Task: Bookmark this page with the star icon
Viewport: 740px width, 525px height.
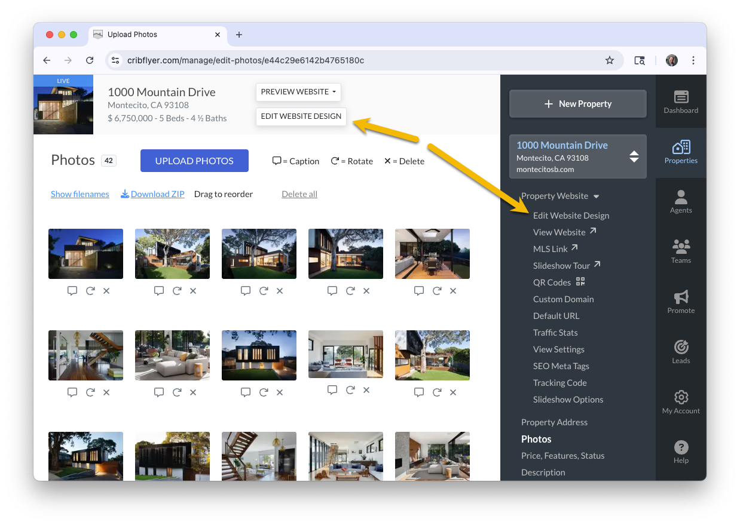Action: [x=610, y=60]
